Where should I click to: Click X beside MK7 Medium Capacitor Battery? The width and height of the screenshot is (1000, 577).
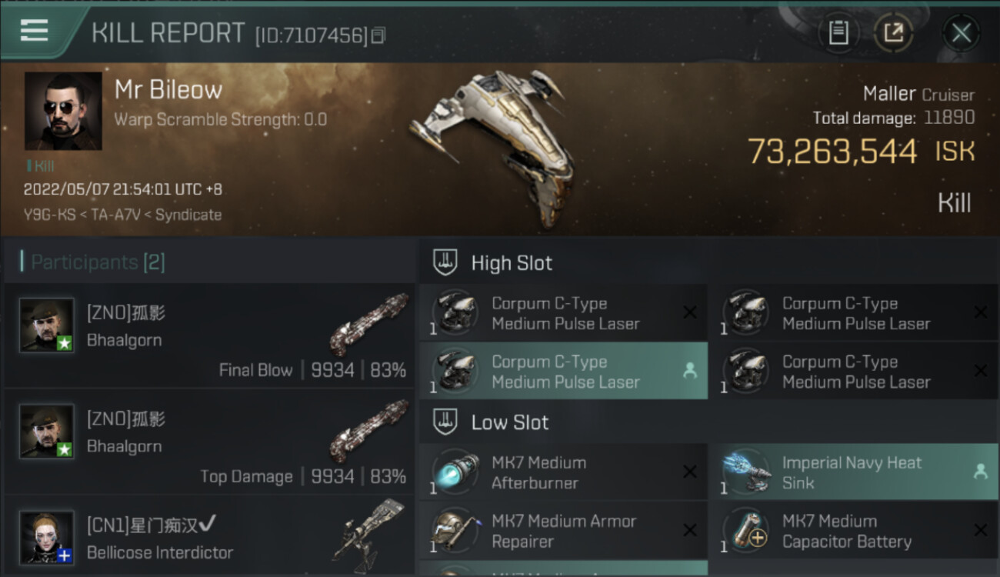click(x=980, y=530)
